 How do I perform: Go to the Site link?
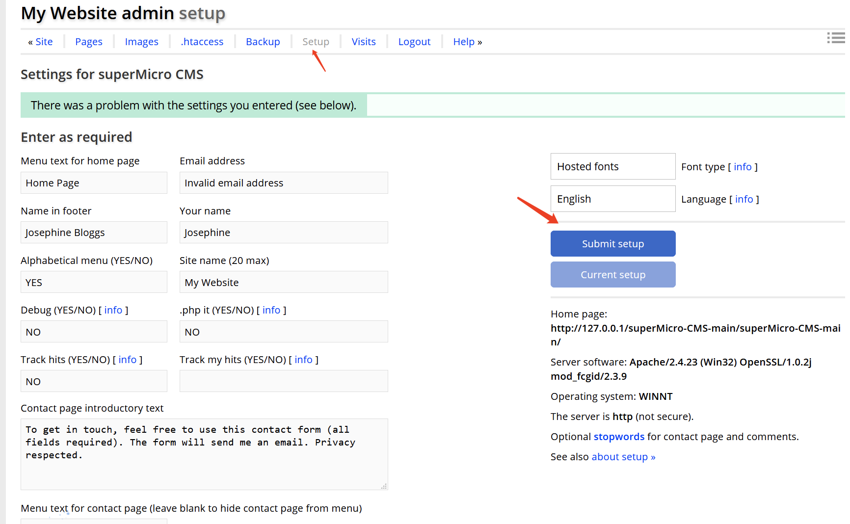(44, 42)
